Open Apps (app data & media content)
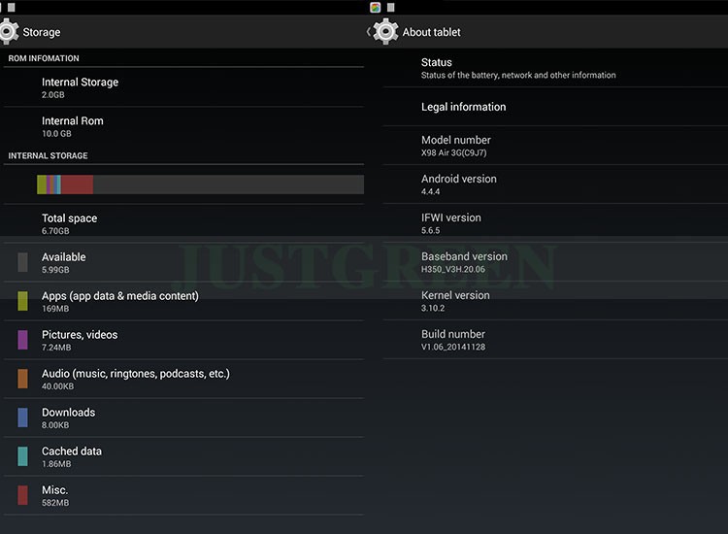Image resolution: width=728 pixels, height=534 pixels. pyautogui.click(x=183, y=301)
